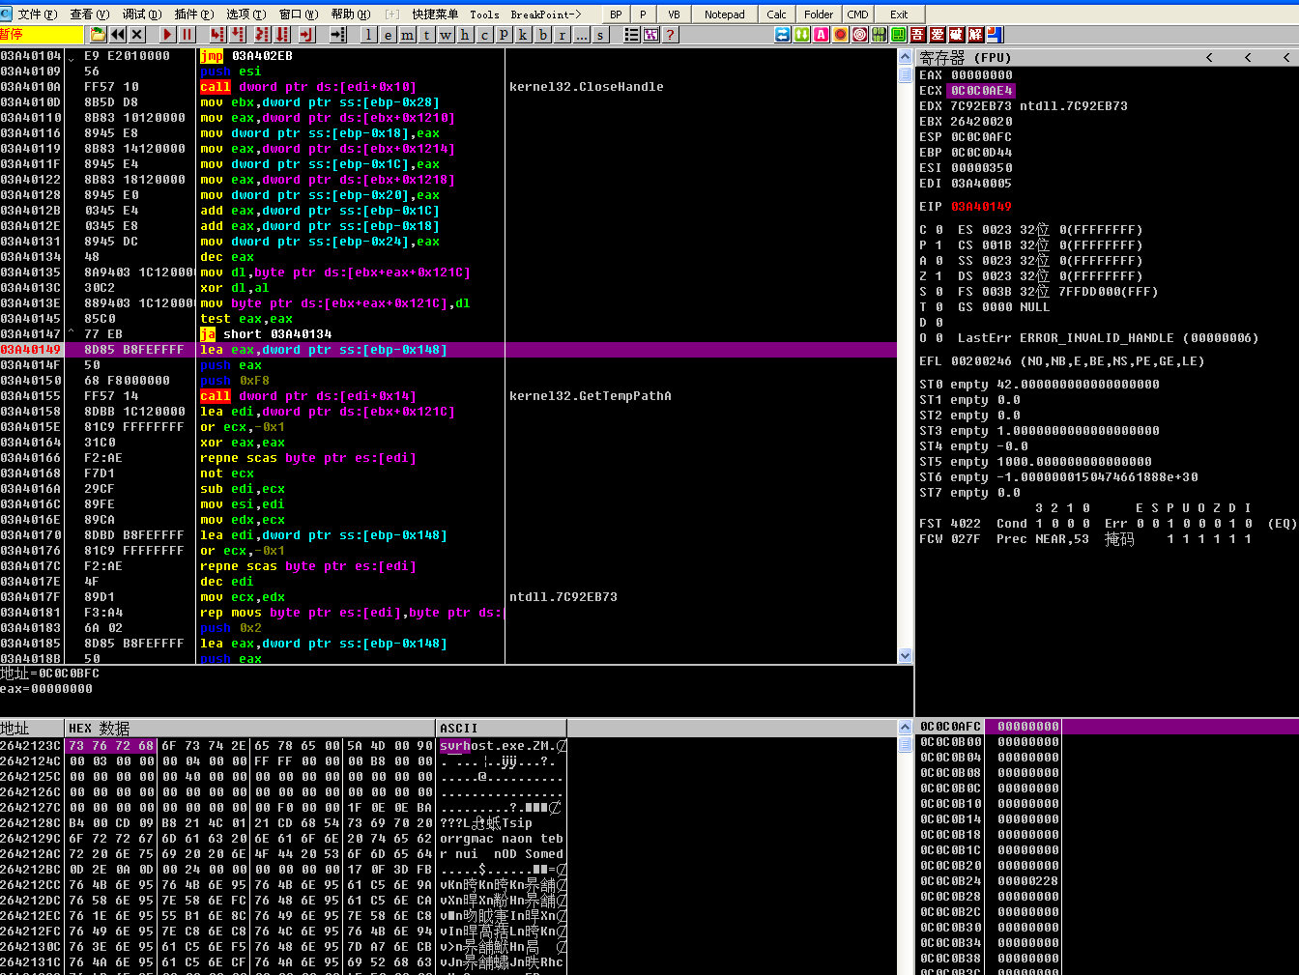The width and height of the screenshot is (1299, 975).
Task: Show the CPU window with the 'c' button
Action: 485,35
